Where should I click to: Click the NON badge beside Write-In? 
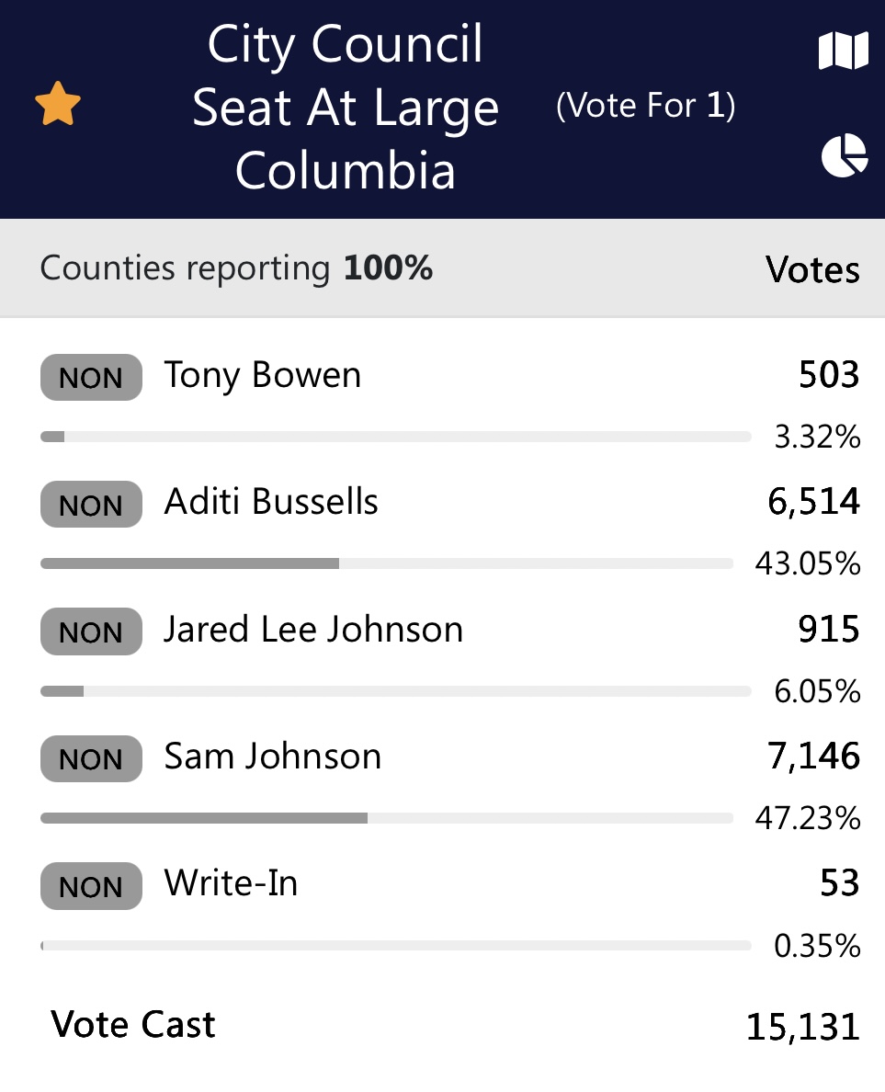click(90, 886)
